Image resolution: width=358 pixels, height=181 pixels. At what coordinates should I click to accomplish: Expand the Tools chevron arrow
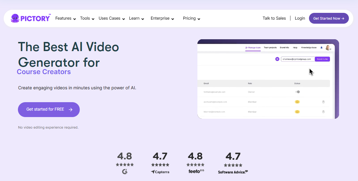[x=93, y=19]
